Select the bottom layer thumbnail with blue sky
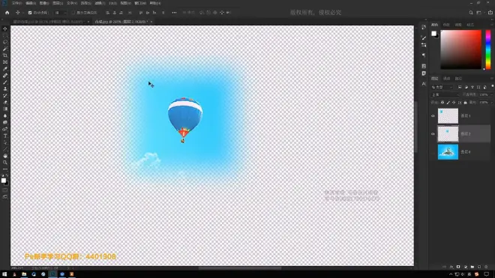Screen dimensions: 495x278 448,152
